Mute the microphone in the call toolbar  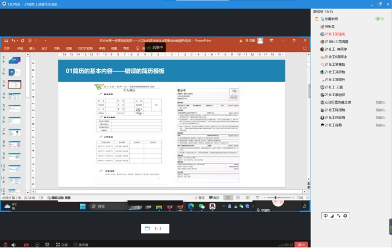click(x=5, y=244)
